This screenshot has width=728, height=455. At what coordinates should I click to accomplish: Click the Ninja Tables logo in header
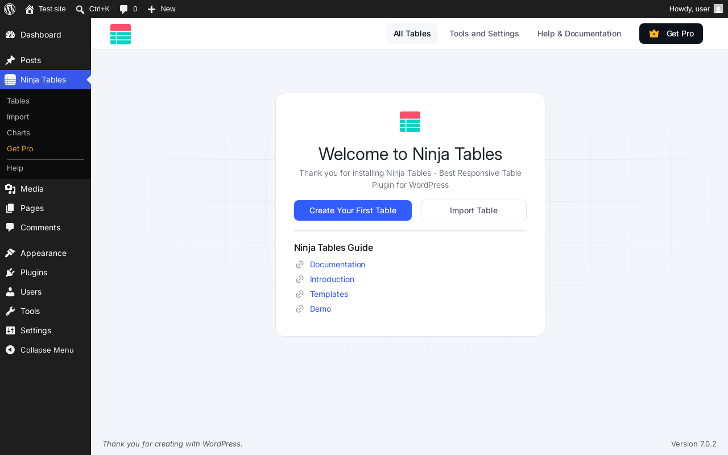tap(121, 34)
